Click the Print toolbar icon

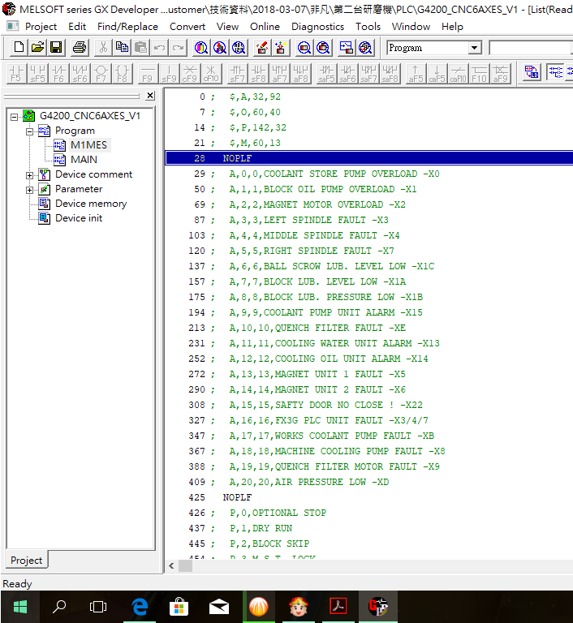(x=80, y=48)
